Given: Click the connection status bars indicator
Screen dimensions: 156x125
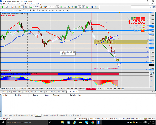Looking at the screenshot, I should 145,119.
